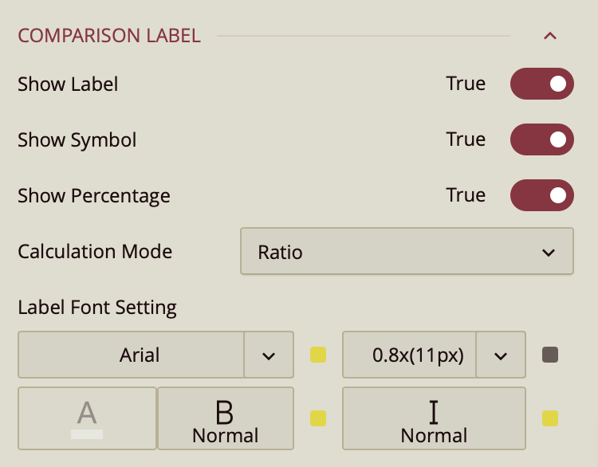The height and width of the screenshot is (467, 598).
Task: Toggle off the Show Label switch
Action: (541, 84)
